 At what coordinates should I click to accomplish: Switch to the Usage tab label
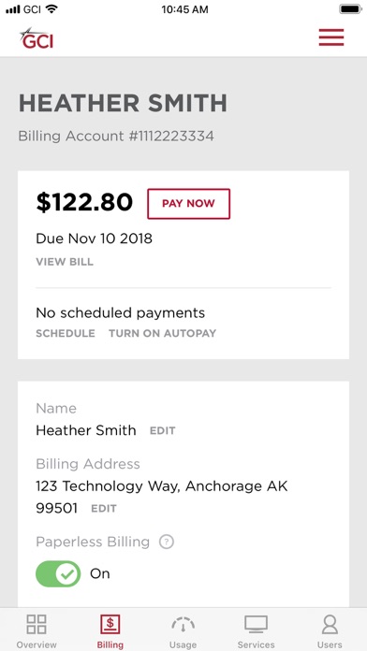coord(183,644)
